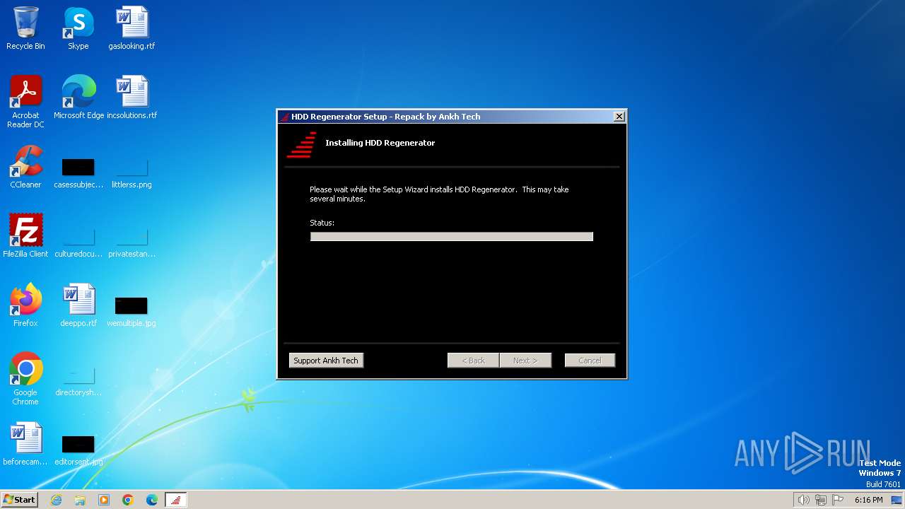The image size is (905, 509).
Task: Select the wemultiple.jpg image file
Action: click(132, 312)
